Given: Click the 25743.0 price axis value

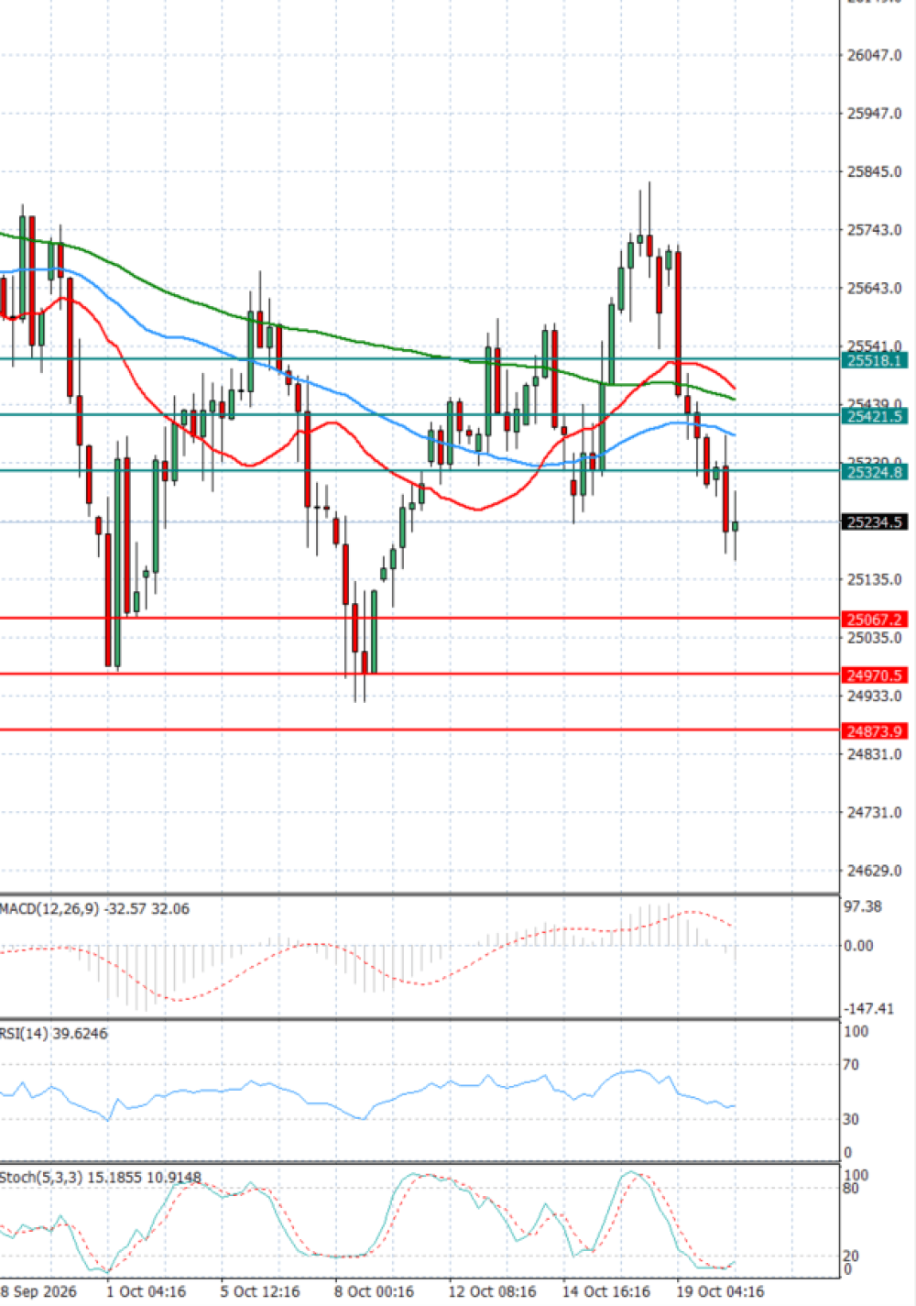Looking at the screenshot, I should coord(875,230).
